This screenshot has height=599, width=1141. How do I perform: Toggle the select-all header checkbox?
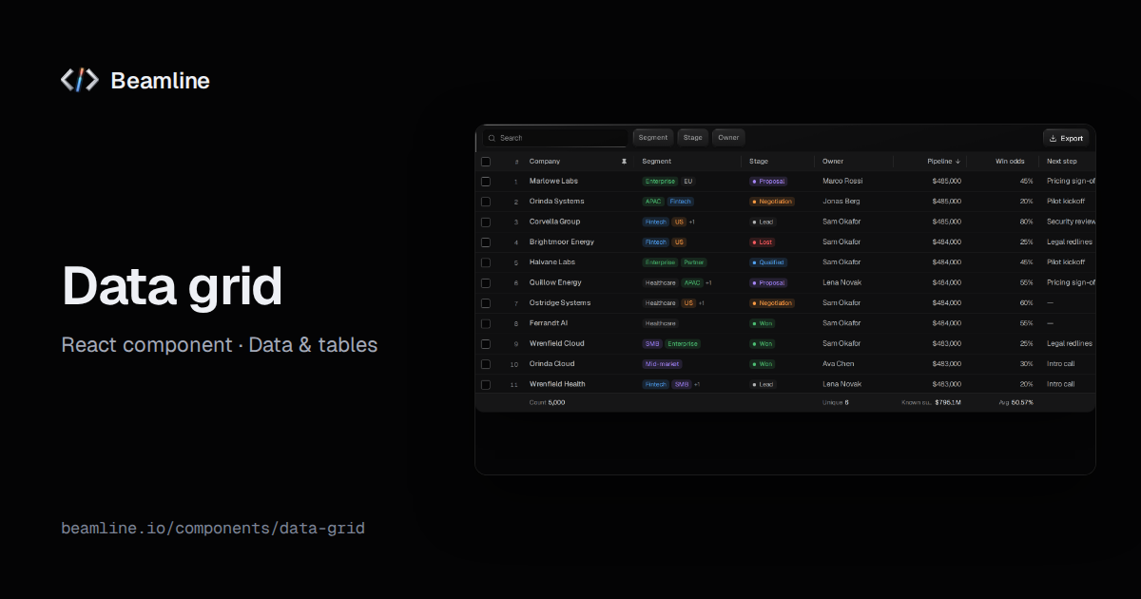coord(486,162)
